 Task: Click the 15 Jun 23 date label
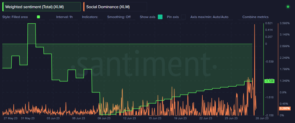[x=155, y=118]
